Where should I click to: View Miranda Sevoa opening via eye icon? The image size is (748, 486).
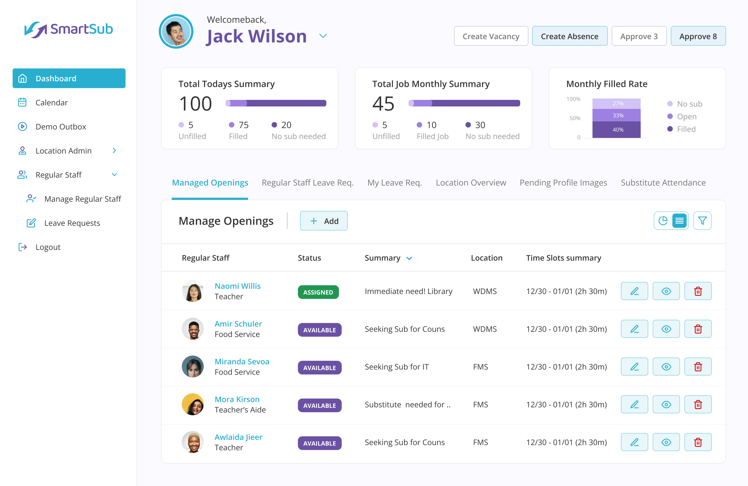666,367
